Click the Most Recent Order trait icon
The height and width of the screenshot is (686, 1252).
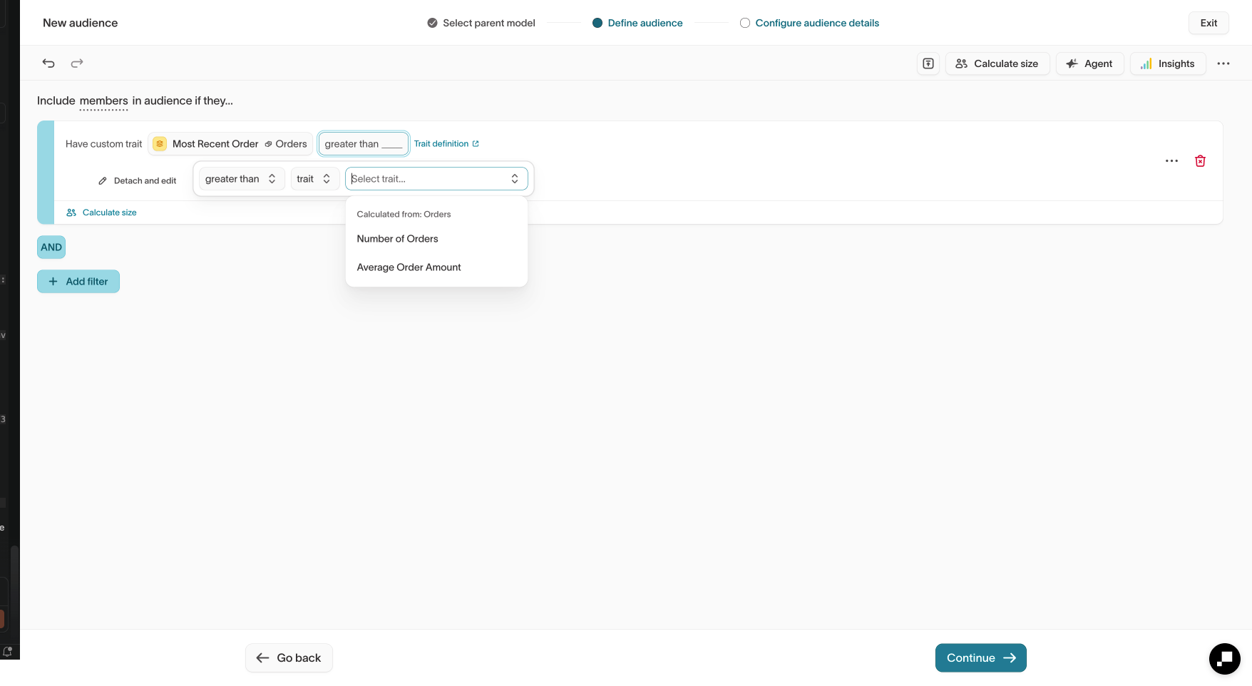click(160, 144)
